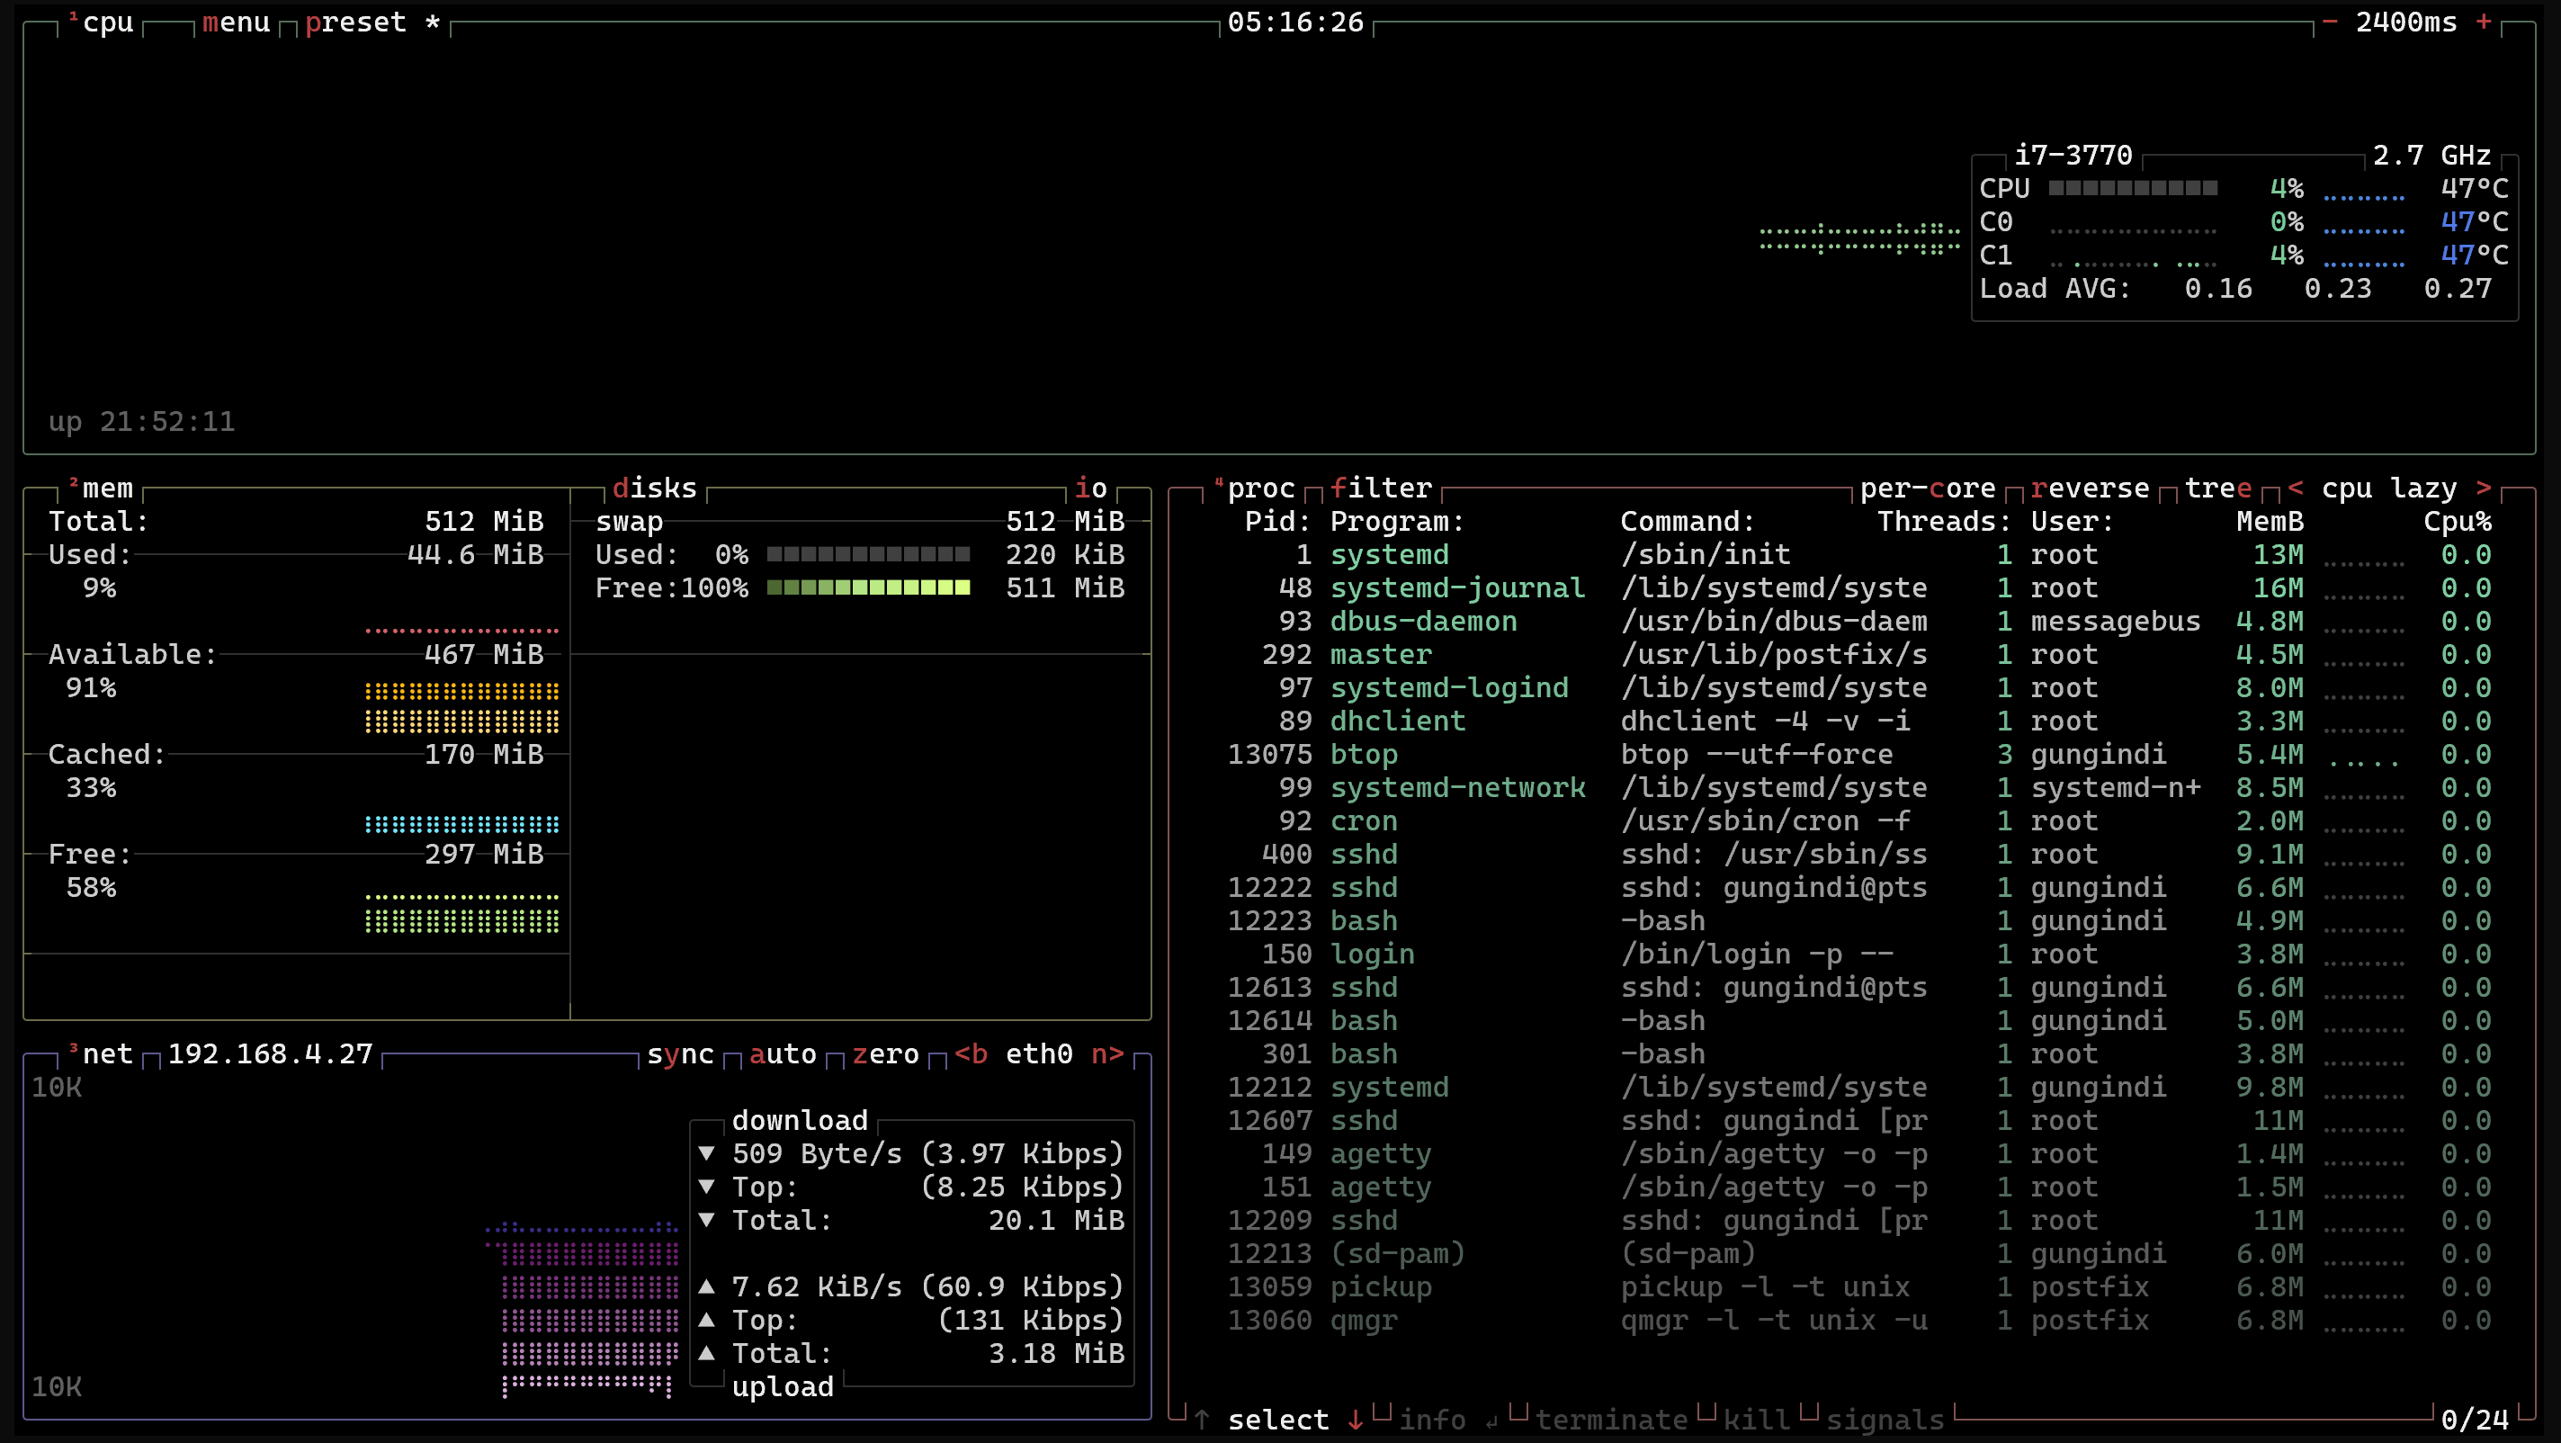Click the Cached memory 170 MiB value
The width and height of the screenshot is (2561, 1443).
coord(483,755)
